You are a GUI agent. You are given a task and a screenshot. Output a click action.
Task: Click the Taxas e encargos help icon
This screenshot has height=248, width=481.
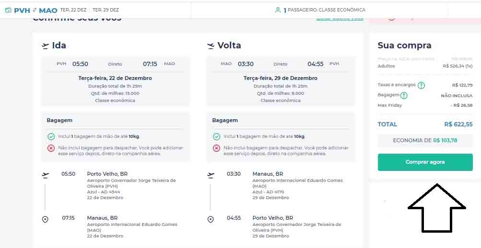pos(421,85)
